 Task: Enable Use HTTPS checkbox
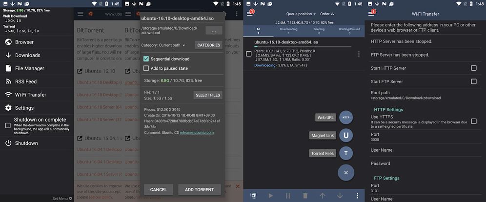(x=474, y=121)
